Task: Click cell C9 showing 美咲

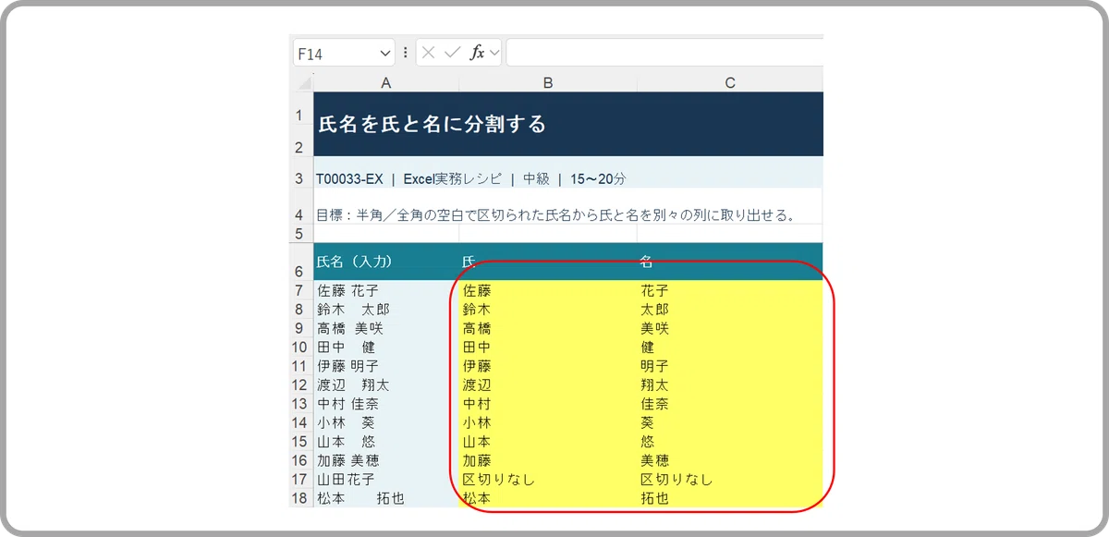Action: click(x=730, y=328)
